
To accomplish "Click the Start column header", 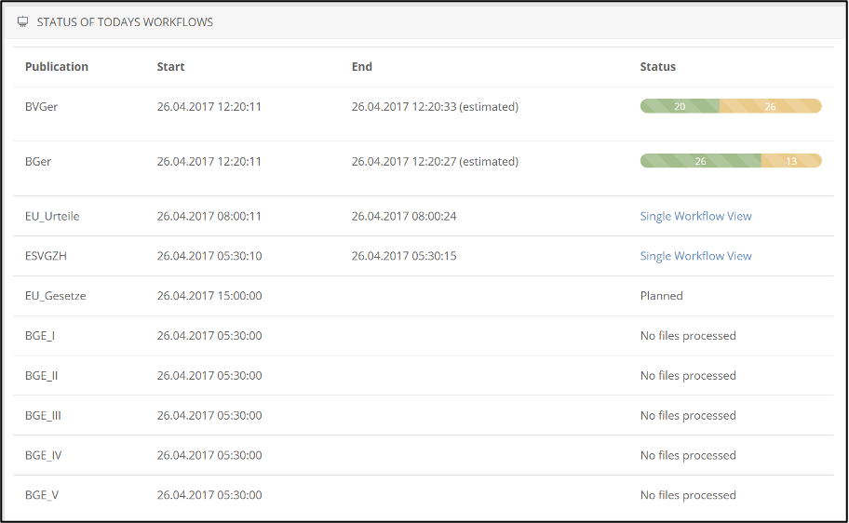I will [x=170, y=67].
